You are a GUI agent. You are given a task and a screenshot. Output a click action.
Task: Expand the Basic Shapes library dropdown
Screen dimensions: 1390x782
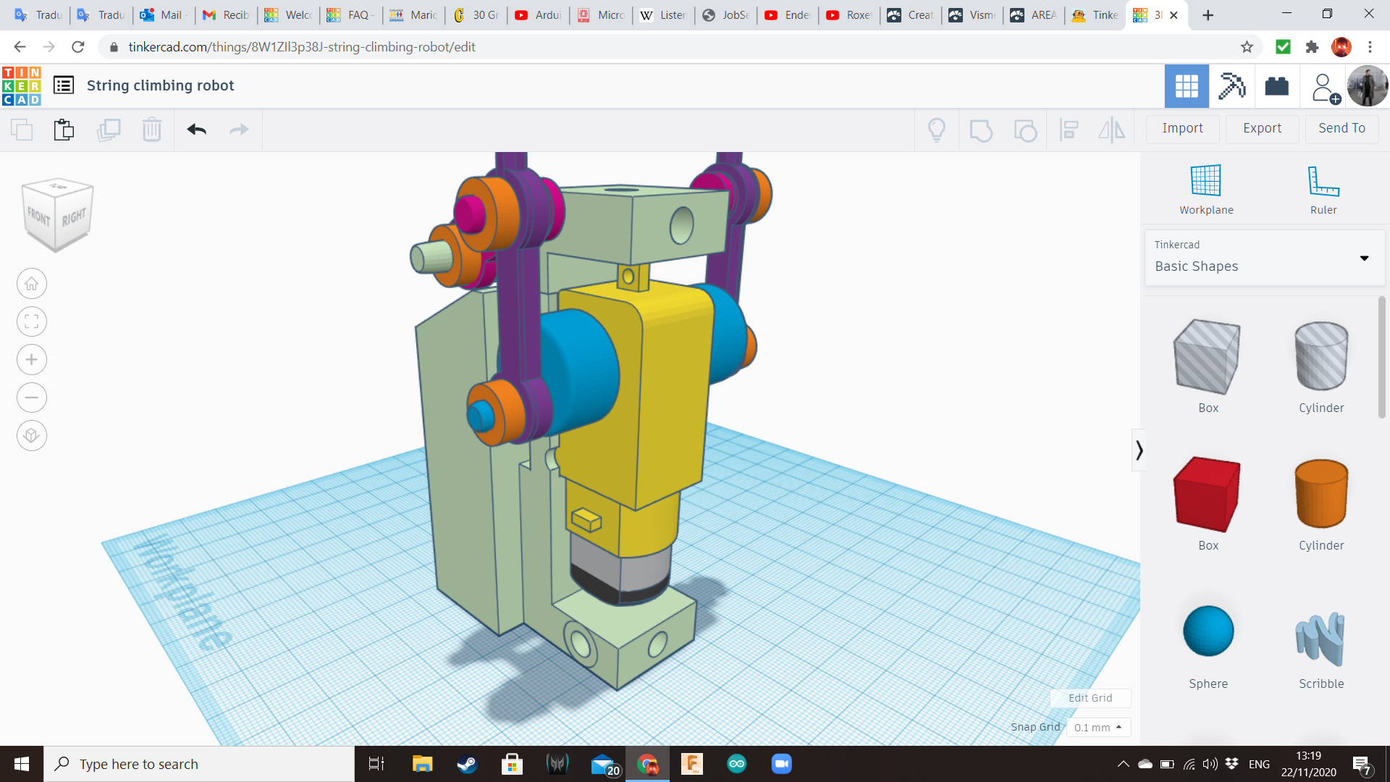(x=1364, y=258)
